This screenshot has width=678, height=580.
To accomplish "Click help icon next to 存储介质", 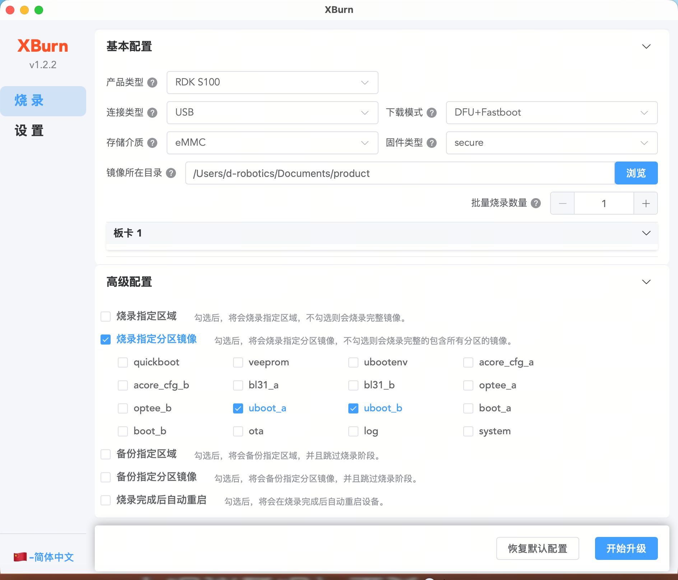I will 152,143.
